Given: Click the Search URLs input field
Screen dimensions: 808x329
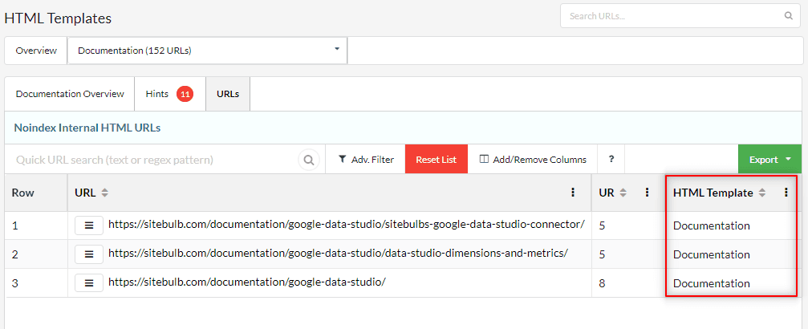Looking at the screenshot, I should [x=680, y=16].
